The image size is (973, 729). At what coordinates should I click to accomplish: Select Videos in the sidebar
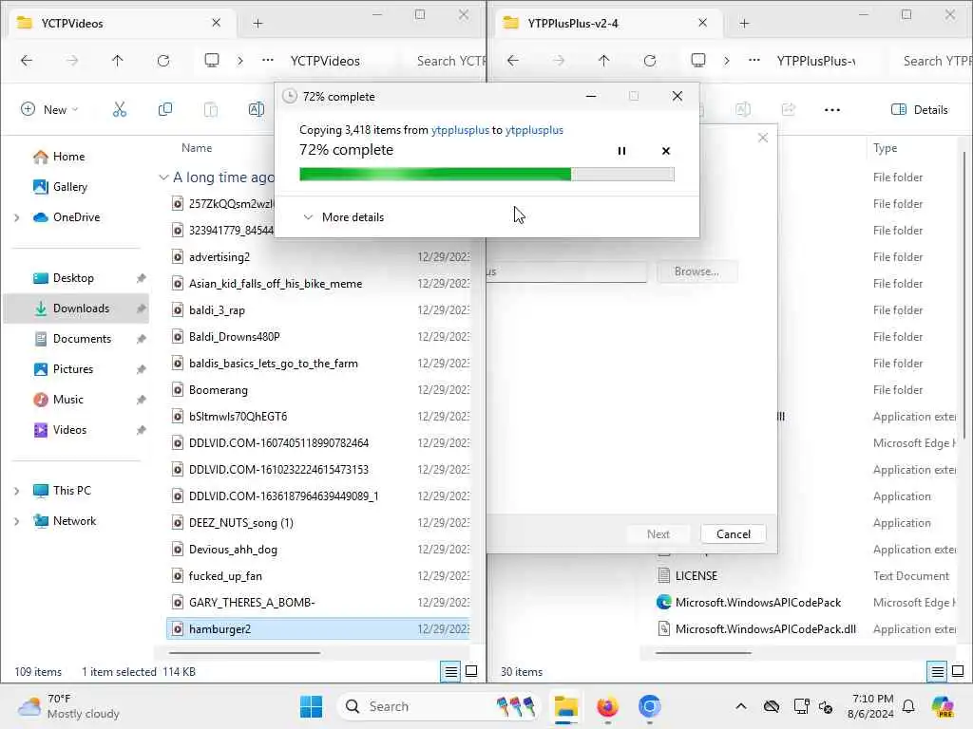click(69, 430)
